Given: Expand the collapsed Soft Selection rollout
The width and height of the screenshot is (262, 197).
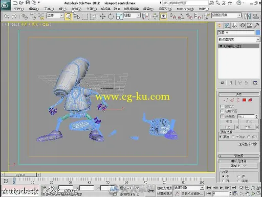Looking at the screenshot, I should (x=239, y=156).
